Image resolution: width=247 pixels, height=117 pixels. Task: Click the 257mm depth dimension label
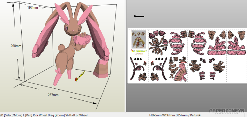coord(53,95)
